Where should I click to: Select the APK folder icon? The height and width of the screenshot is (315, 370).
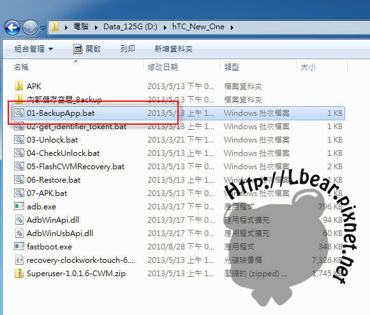coord(19,86)
